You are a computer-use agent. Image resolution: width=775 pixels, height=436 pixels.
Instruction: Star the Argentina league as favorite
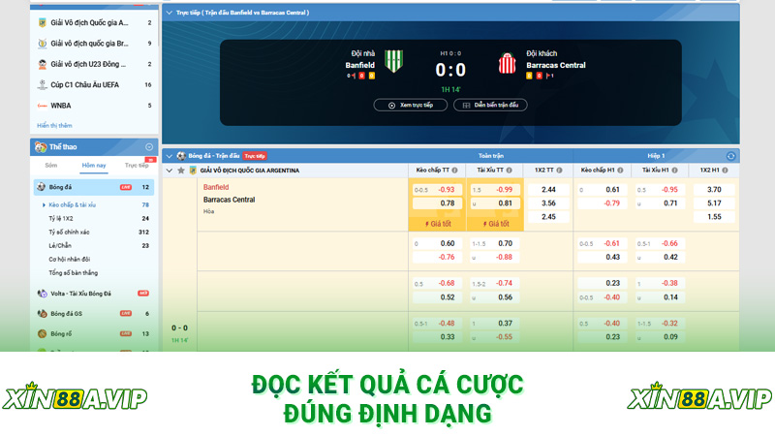pos(180,171)
